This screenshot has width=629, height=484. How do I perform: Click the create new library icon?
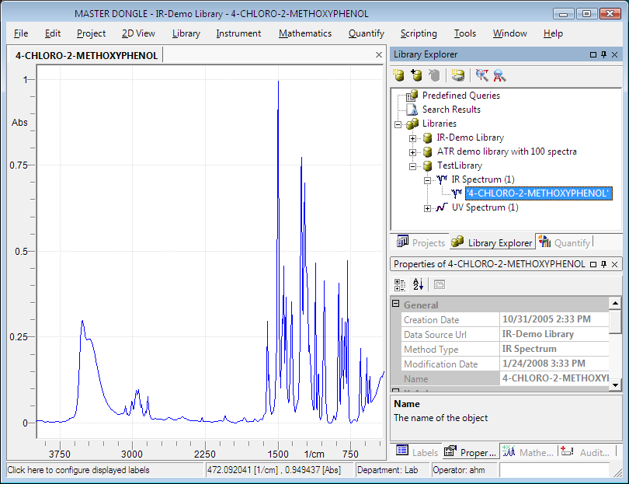(398, 75)
